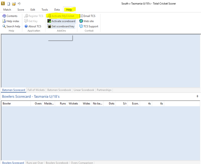Open the Edit ribbon tab
Screen dimensions: 201x164
coord(33,10)
